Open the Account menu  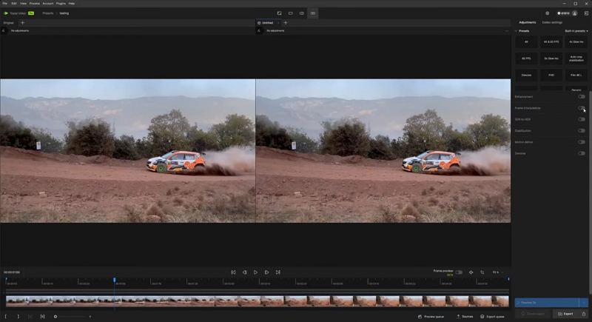(x=48, y=4)
